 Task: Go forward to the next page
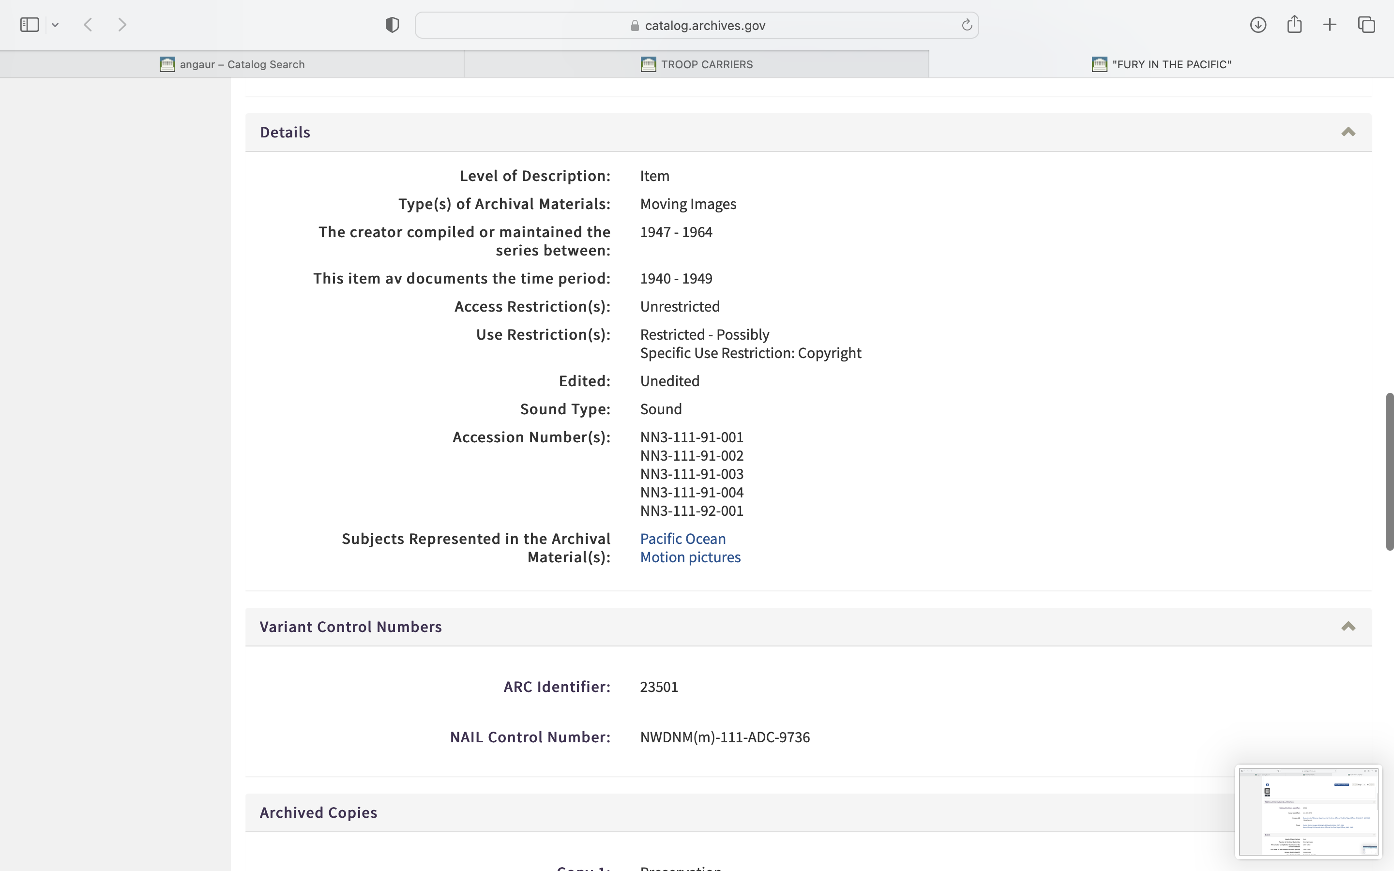point(122,25)
